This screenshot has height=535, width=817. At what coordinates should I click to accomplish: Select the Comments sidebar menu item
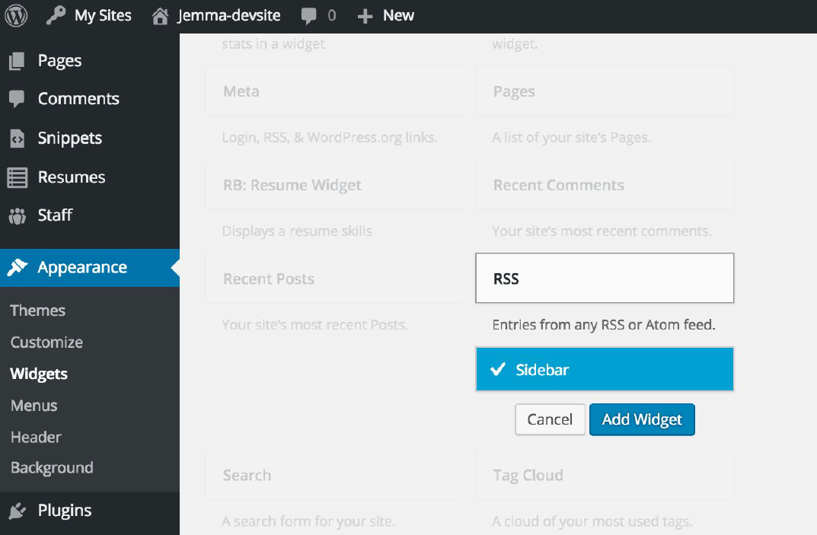tap(78, 99)
